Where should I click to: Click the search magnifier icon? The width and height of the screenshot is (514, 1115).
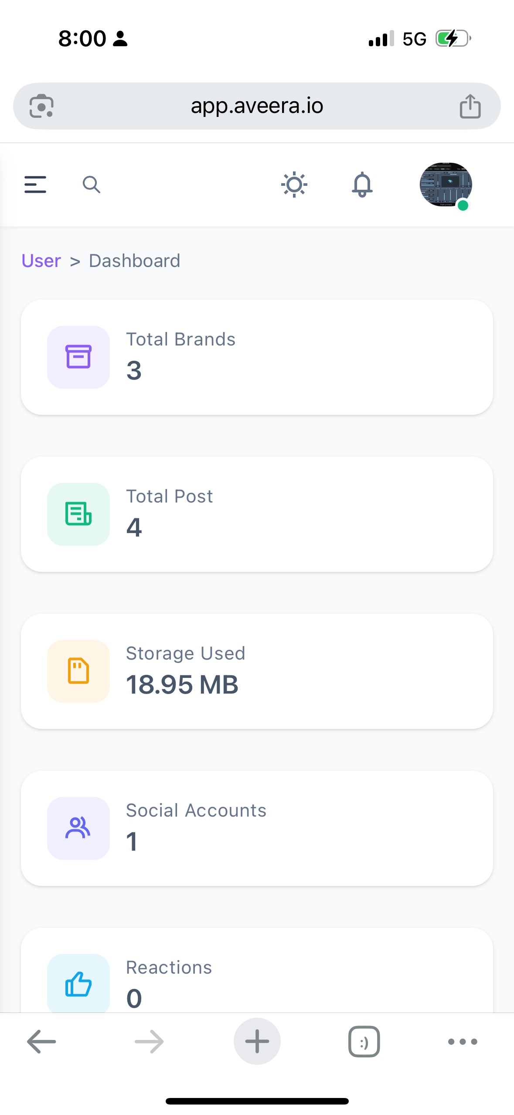coord(92,185)
